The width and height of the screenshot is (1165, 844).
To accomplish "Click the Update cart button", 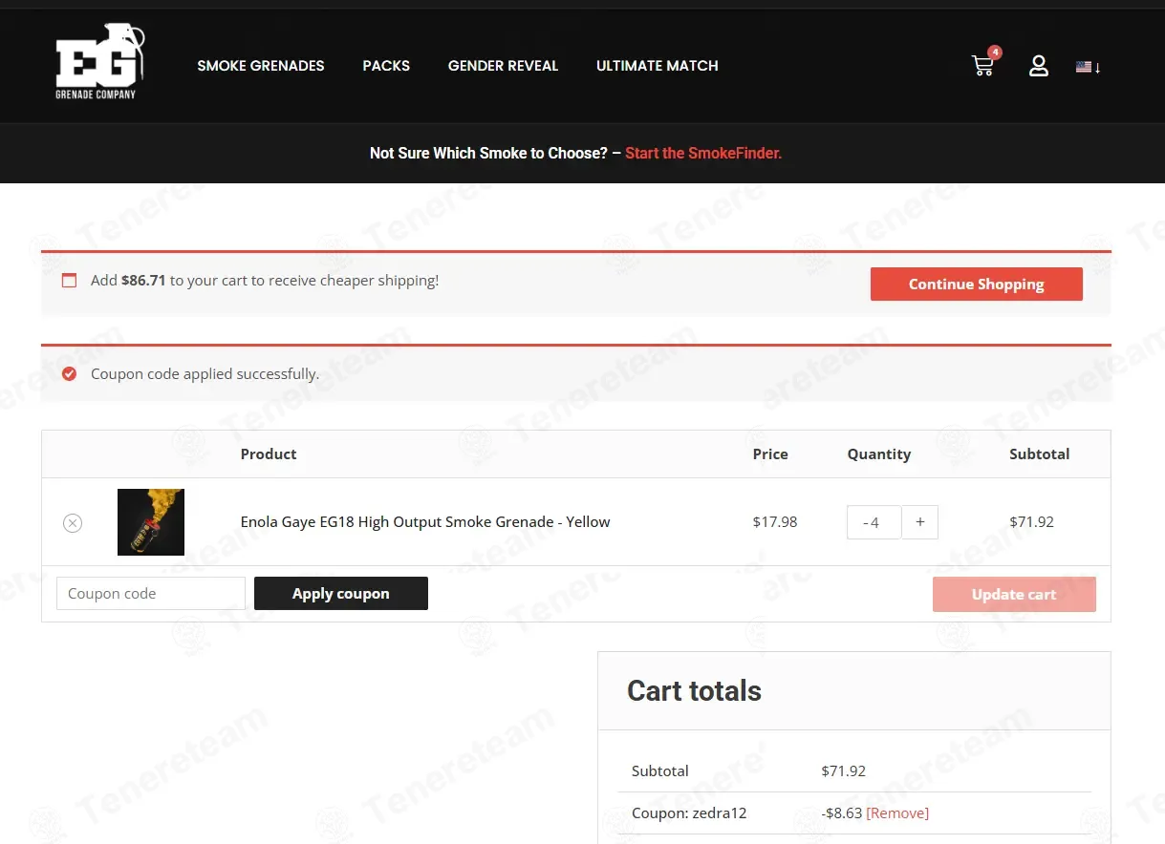I will pos(1014,594).
